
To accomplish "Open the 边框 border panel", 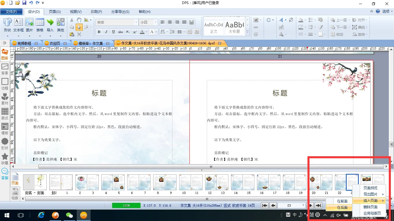I will tap(5, 84).
